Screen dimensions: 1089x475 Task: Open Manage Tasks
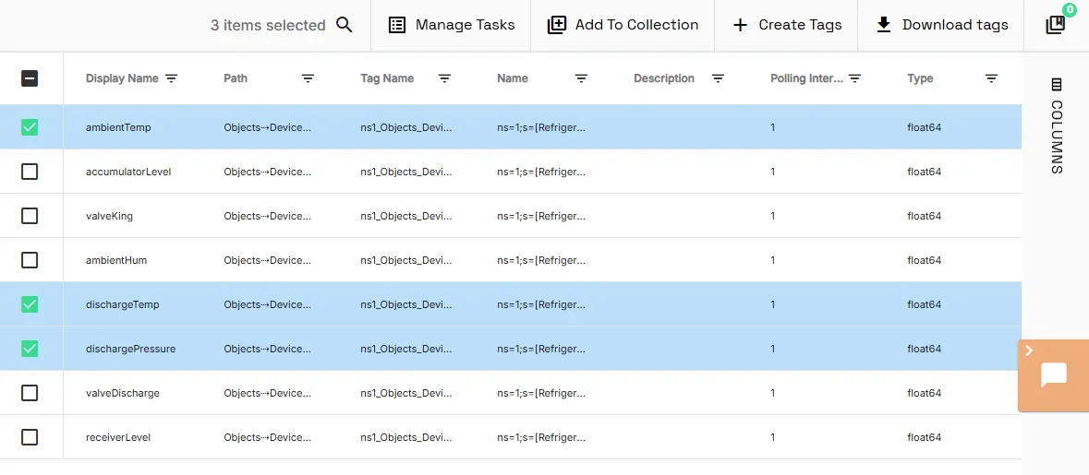(452, 25)
